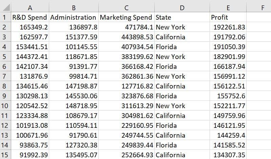Select column F header
Viewport: 271px width, 159px height.
pos(259,7)
